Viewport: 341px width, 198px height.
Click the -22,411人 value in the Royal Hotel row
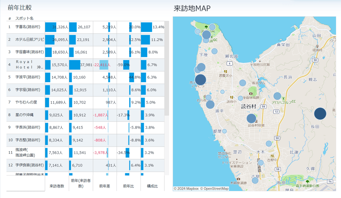102,65
